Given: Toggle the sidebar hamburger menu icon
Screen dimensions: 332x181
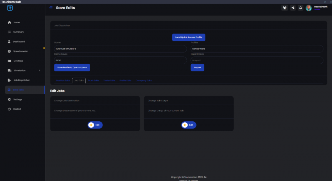Looking at the screenshot, I should tap(51, 8).
